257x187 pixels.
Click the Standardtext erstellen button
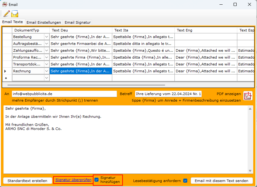tap(28, 181)
